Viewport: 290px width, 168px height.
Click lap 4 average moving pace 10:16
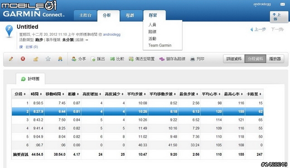[173, 128]
